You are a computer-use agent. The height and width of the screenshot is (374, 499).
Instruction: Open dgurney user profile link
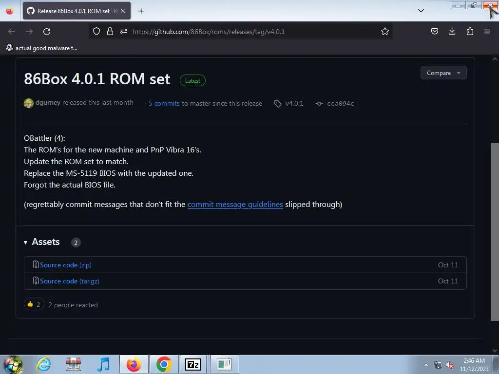pyautogui.click(x=48, y=102)
